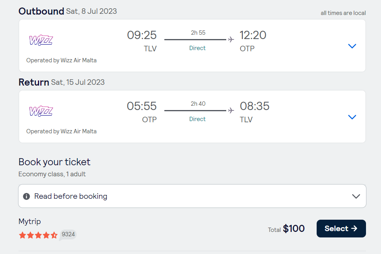Click the Total $100 price
Screen dimensions: 381x254
point(286,229)
